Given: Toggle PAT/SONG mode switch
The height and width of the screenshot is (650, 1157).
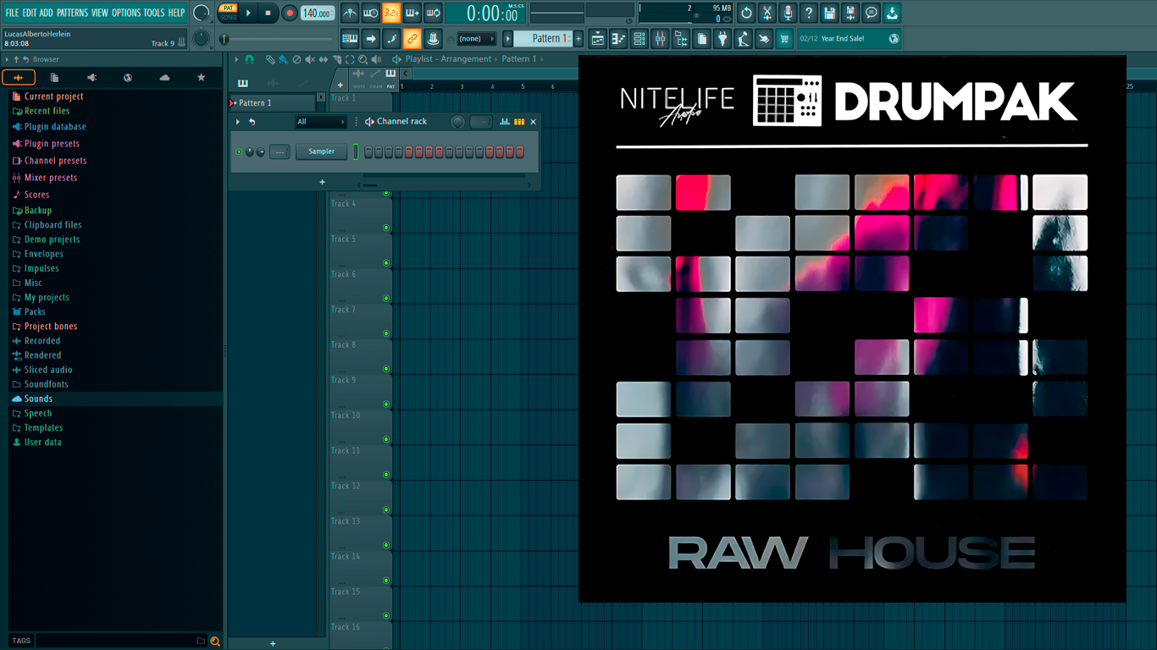Looking at the screenshot, I should 228,13.
